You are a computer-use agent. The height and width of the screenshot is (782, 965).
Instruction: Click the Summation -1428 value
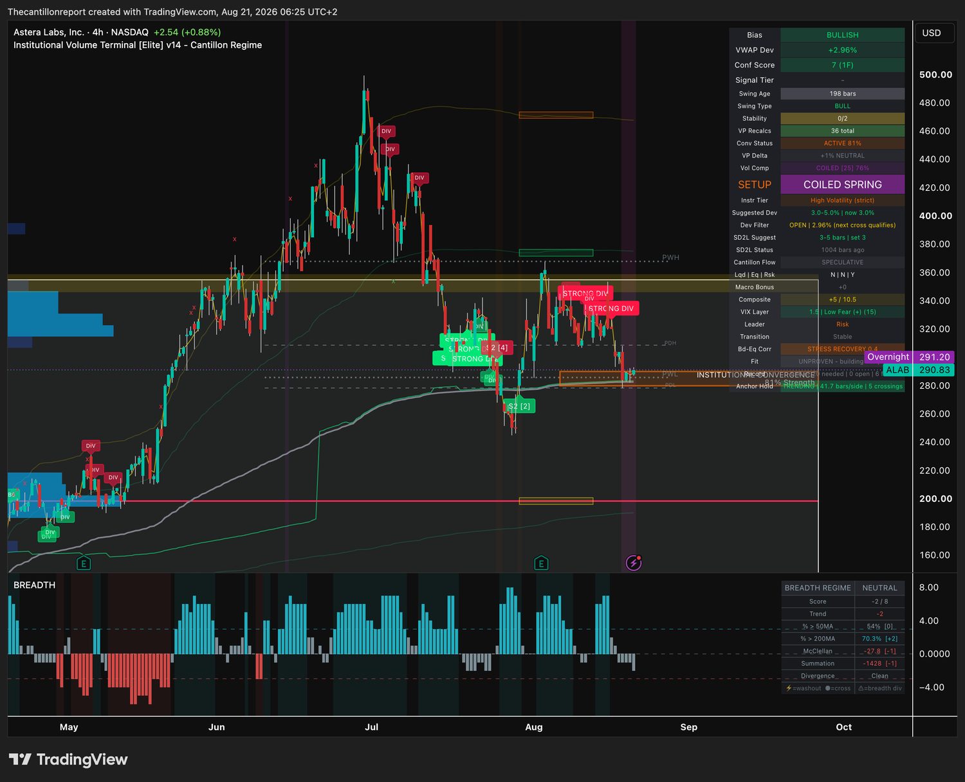click(x=879, y=663)
